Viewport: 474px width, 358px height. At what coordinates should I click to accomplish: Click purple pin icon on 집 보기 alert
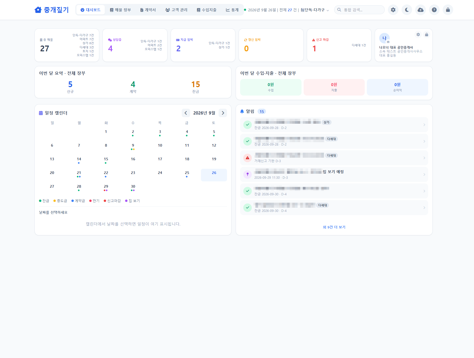248,174
